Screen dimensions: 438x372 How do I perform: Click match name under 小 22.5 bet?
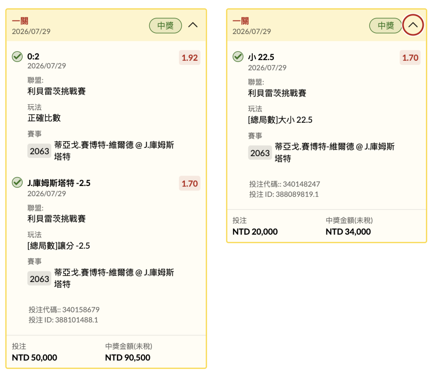[334, 152]
